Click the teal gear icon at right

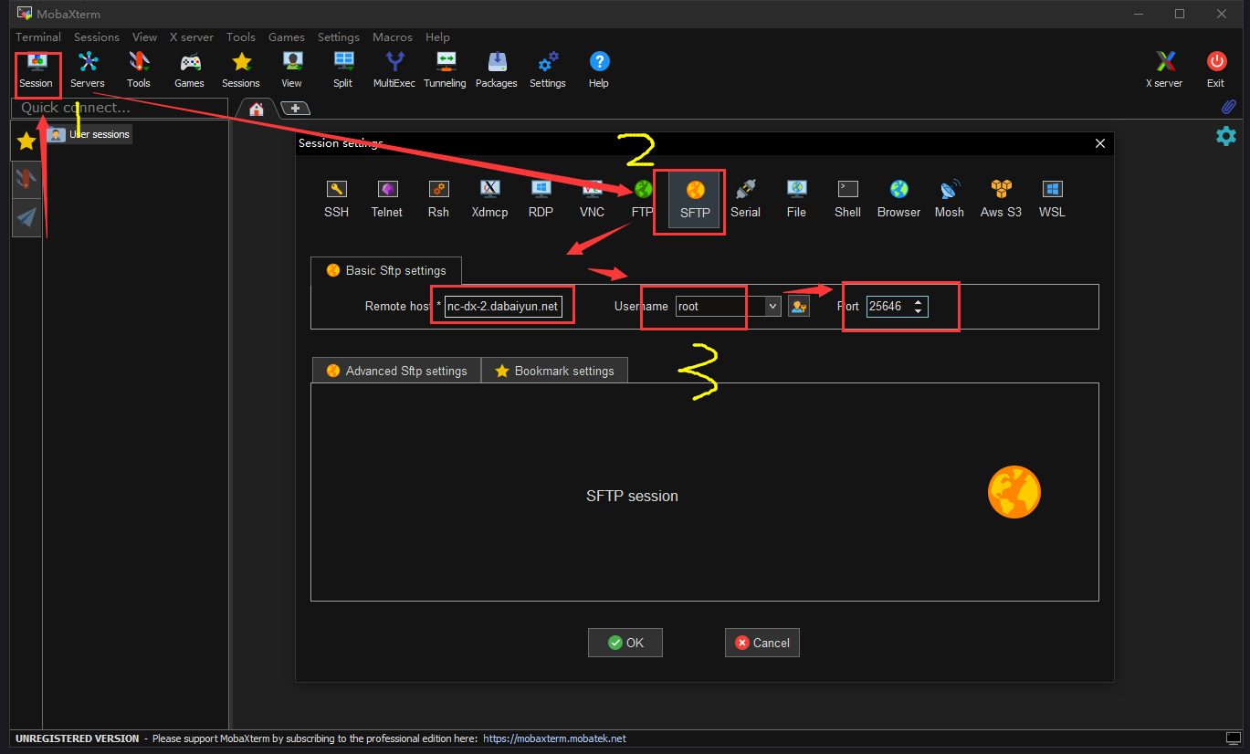pyautogui.click(x=1225, y=136)
